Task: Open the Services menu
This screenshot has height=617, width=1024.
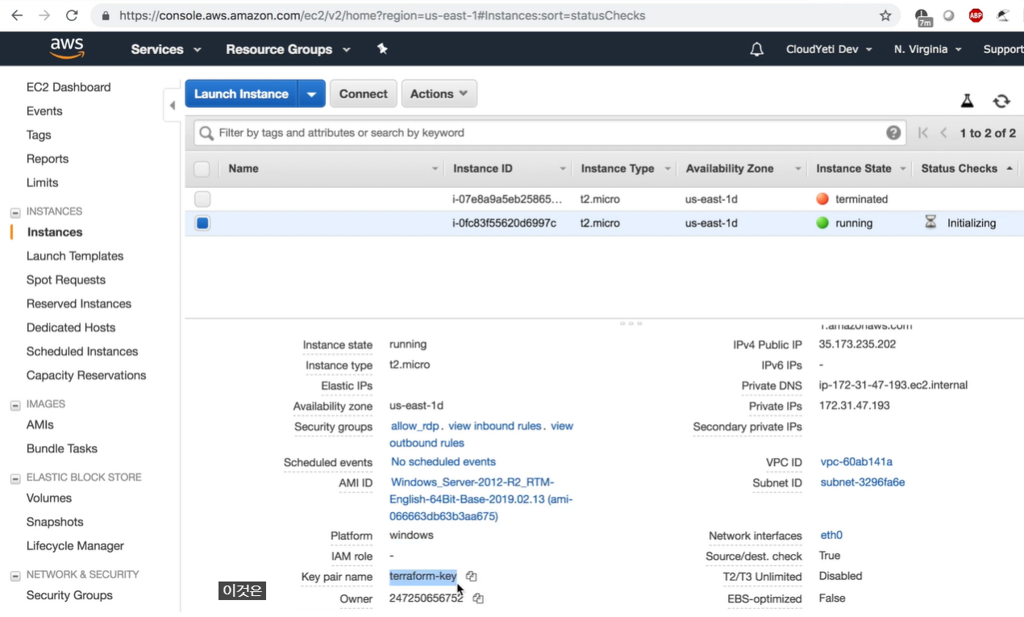Action: tap(166, 49)
